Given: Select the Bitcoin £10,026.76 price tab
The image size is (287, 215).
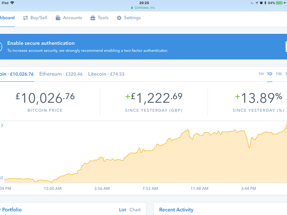Looking at the screenshot, I should pos(17,74).
